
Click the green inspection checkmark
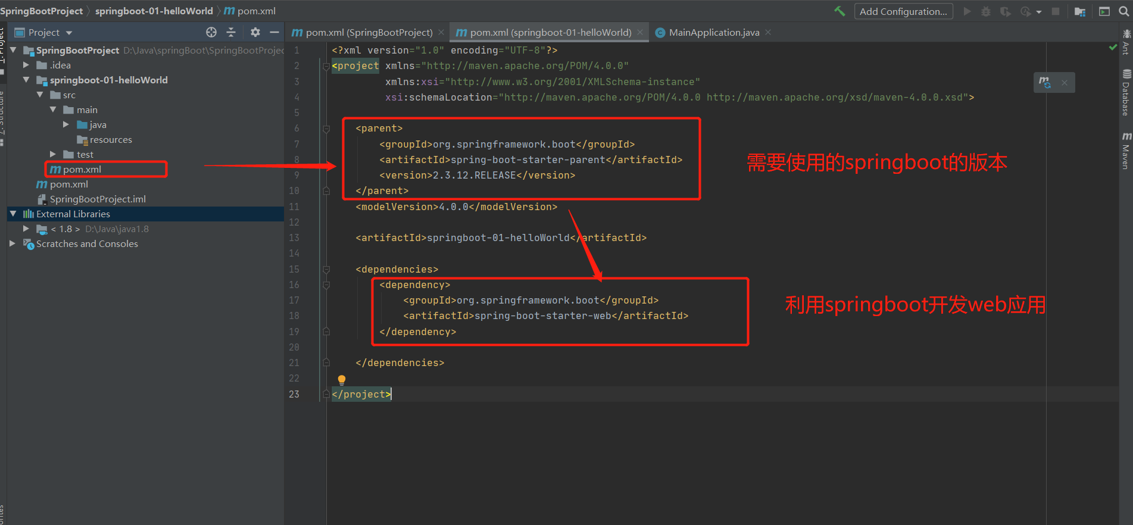(1113, 47)
